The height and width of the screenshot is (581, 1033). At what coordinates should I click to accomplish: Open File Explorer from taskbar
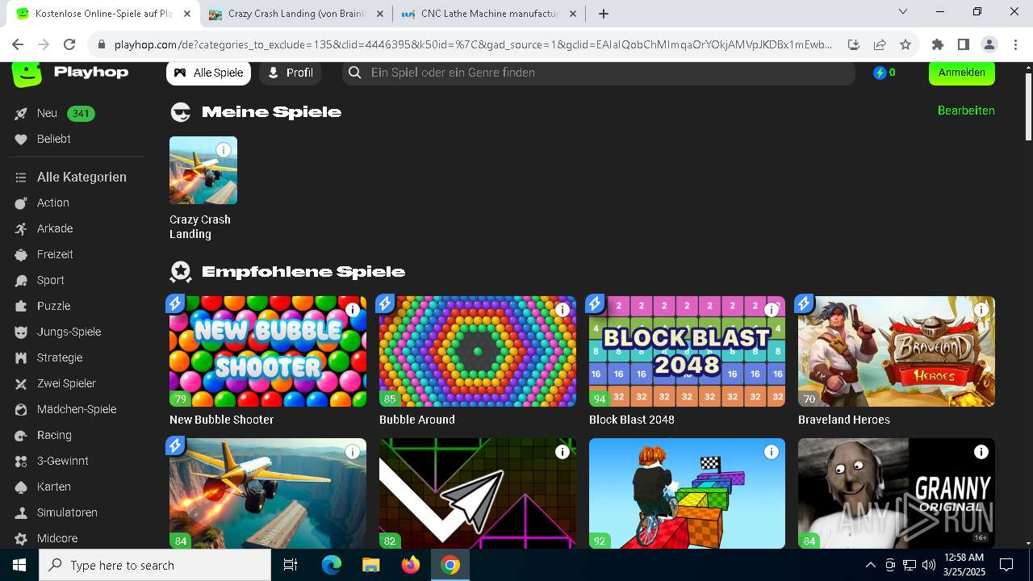click(370, 565)
